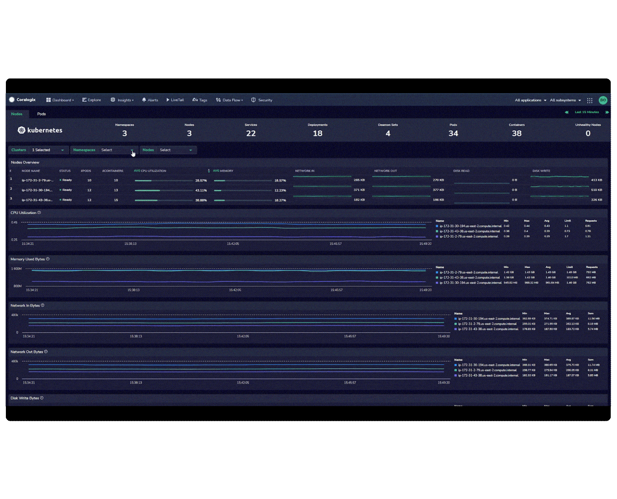Click the AVG MEMORY column header
This screenshot has width=617, height=499.
[x=223, y=171]
